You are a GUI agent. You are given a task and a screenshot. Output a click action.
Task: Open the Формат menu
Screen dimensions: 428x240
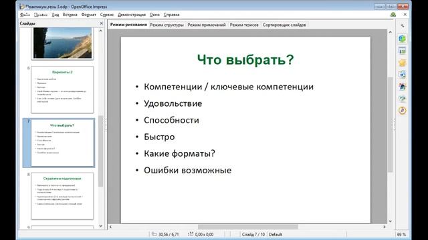[89, 15]
